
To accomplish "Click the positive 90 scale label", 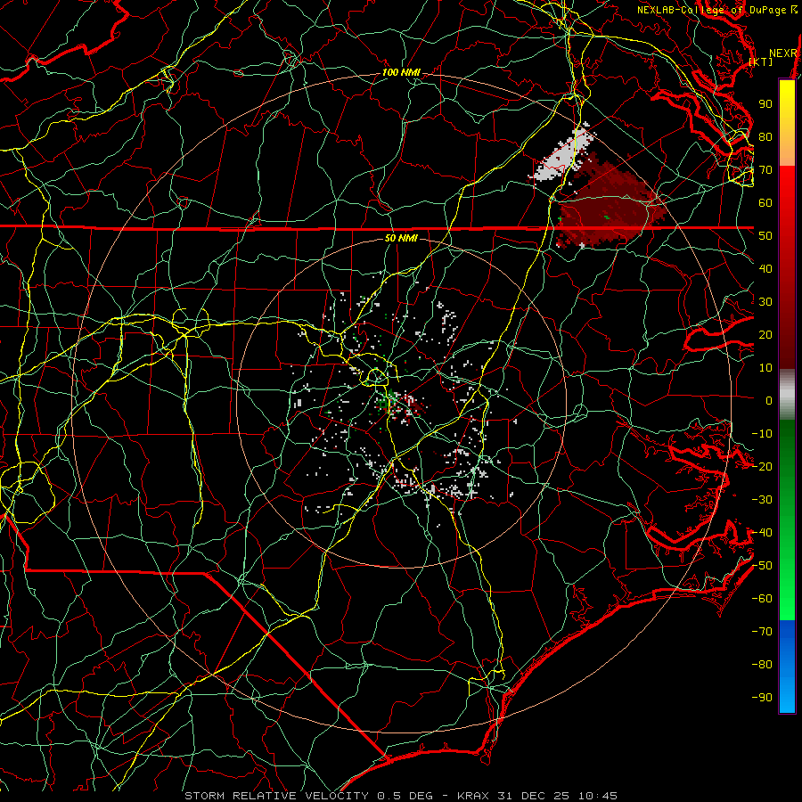I will click(765, 104).
